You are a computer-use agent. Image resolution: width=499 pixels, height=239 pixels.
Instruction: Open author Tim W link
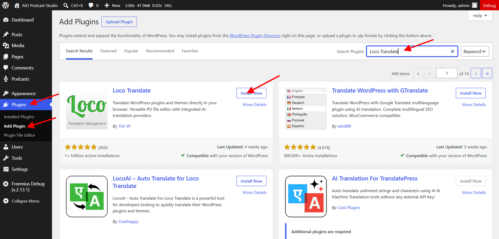pos(124,126)
